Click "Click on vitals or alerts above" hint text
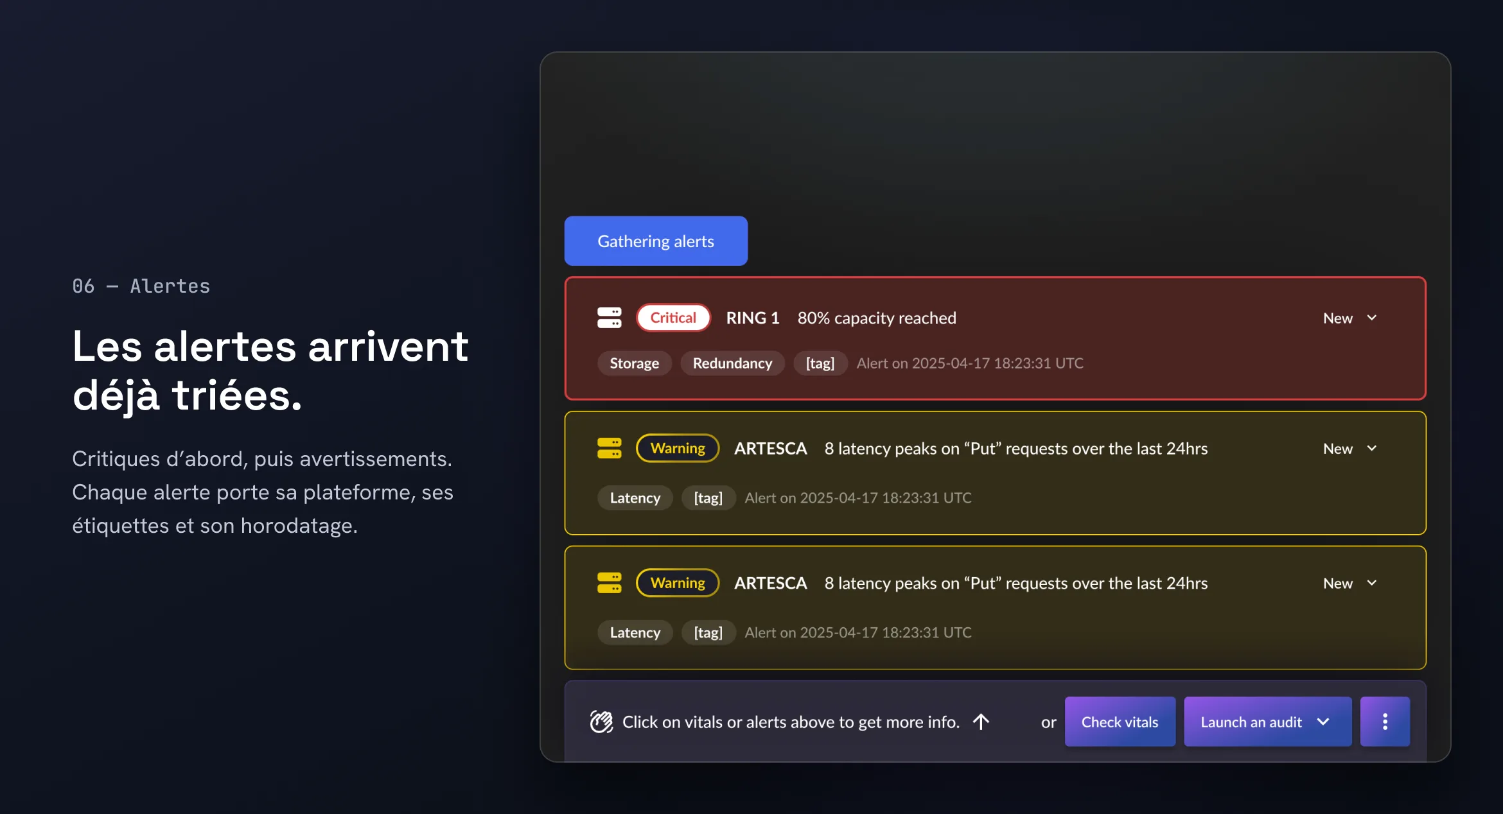Screen dimensions: 1503x814 click(791, 722)
